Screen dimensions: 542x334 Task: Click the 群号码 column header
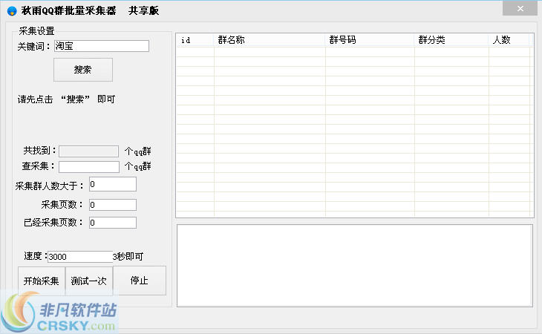pos(370,40)
